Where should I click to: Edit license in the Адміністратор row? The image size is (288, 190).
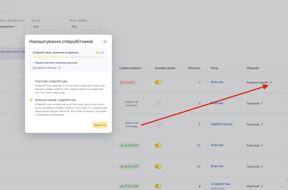tap(262, 125)
